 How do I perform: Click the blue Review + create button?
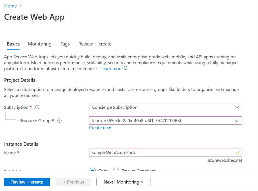pos(27,182)
